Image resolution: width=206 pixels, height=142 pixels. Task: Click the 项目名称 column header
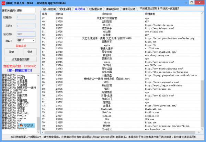tap(107, 14)
